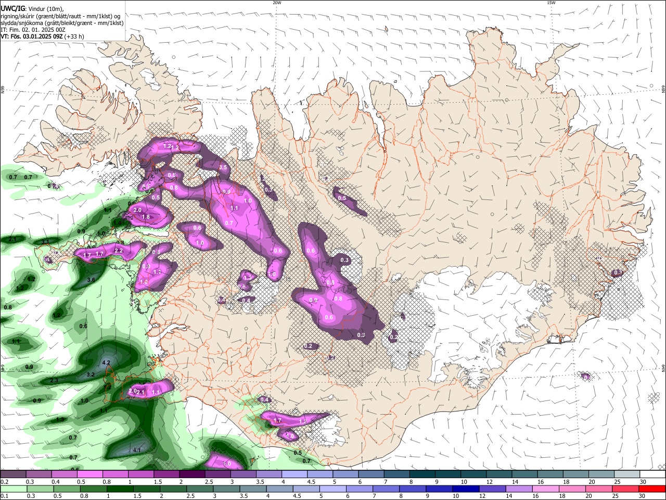Click the 'VT: Fös. 03.01.2025 09Z (+33 h)' valid time
The image size is (666, 500).
[42, 36]
